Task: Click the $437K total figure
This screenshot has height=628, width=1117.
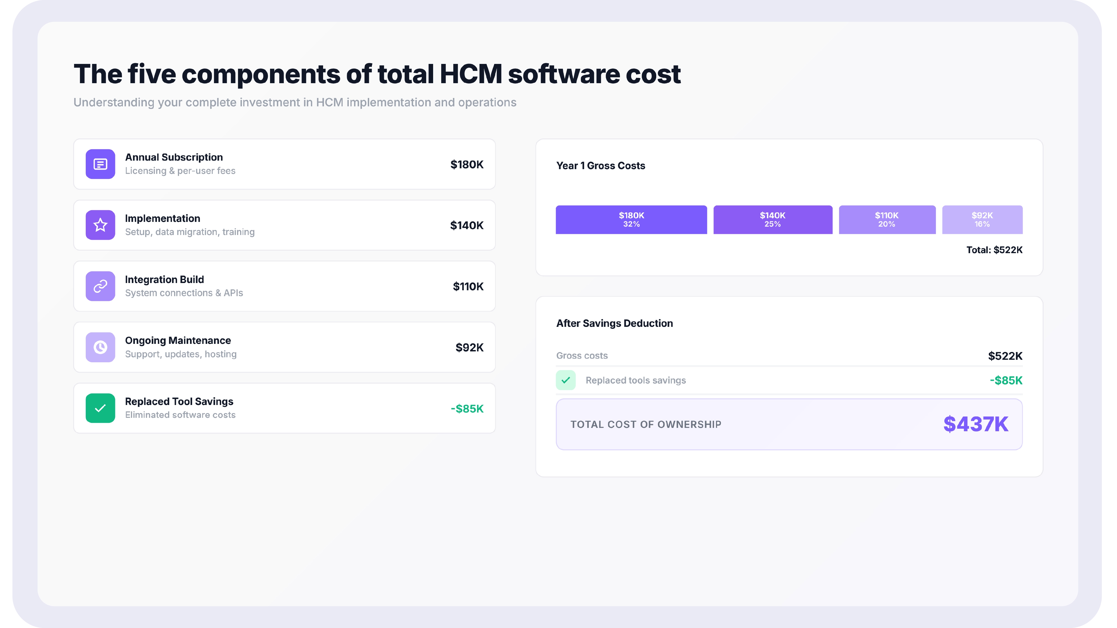Action: [976, 424]
